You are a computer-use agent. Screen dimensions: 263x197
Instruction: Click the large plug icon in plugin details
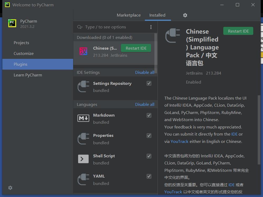pyautogui.click(x=173, y=35)
